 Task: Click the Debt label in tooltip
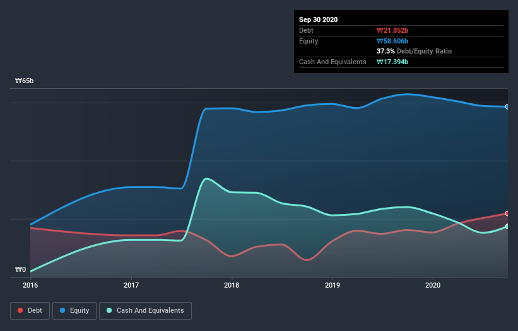(306, 30)
